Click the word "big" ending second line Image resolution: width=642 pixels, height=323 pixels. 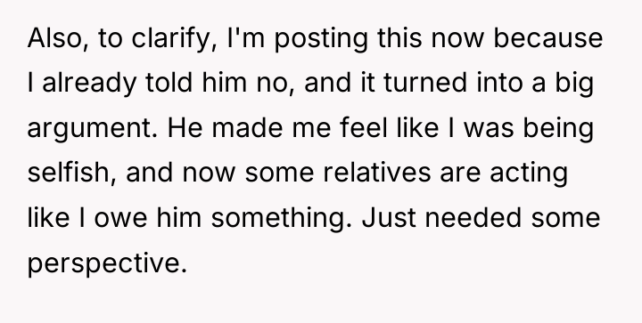coord(574,85)
